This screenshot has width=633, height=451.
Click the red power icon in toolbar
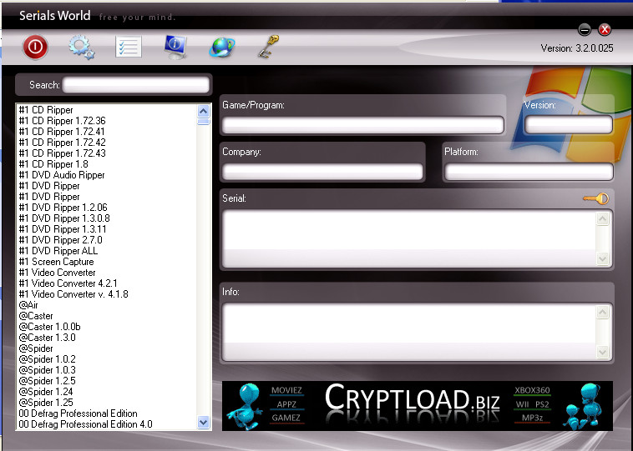click(x=35, y=48)
